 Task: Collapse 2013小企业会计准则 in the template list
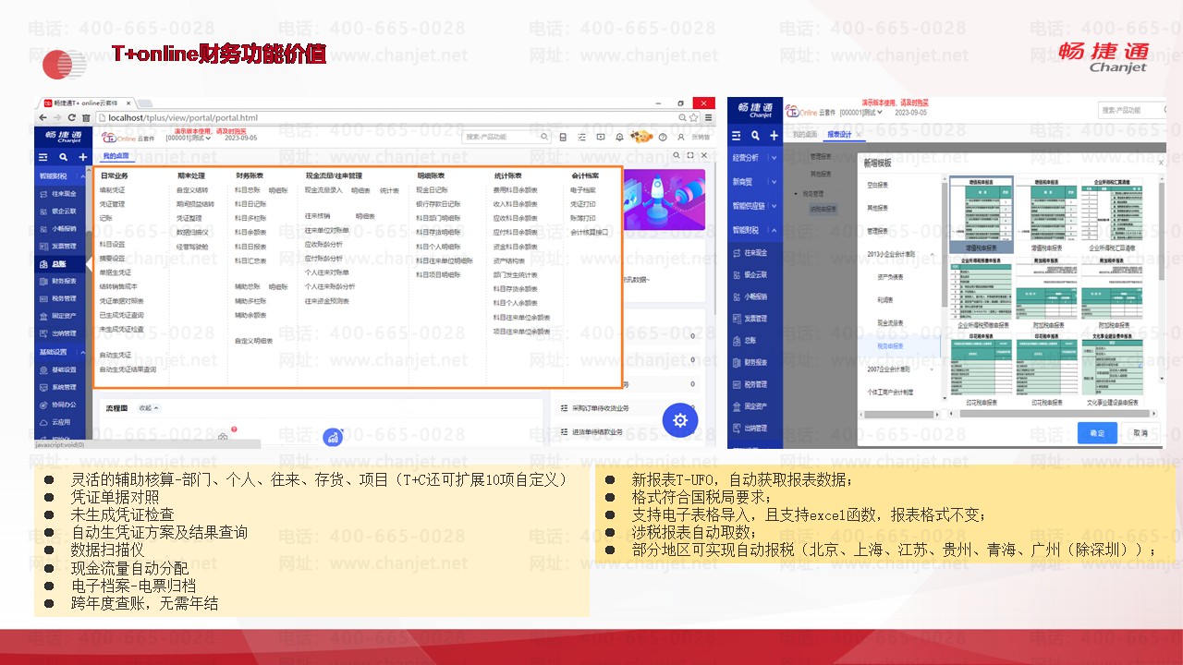[x=933, y=254]
